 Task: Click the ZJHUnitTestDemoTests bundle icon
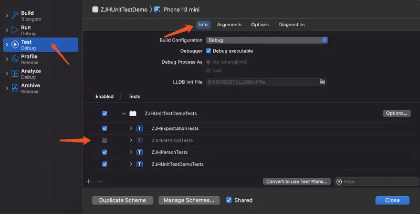click(x=133, y=114)
